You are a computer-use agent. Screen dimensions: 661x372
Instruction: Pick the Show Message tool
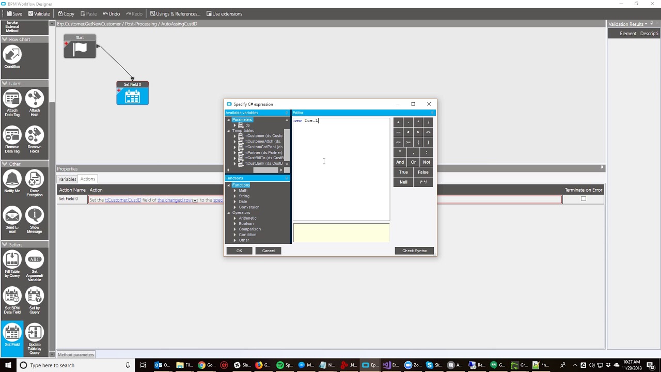pos(35,220)
